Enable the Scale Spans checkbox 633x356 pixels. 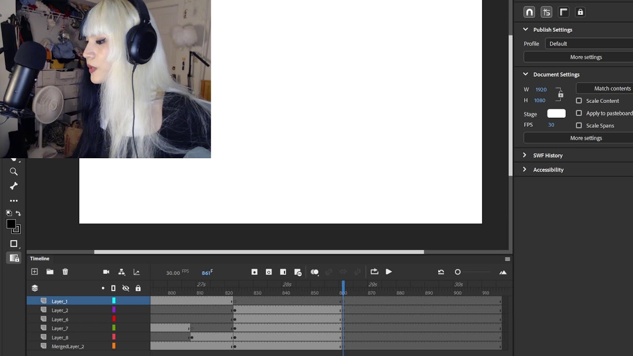coord(579,125)
